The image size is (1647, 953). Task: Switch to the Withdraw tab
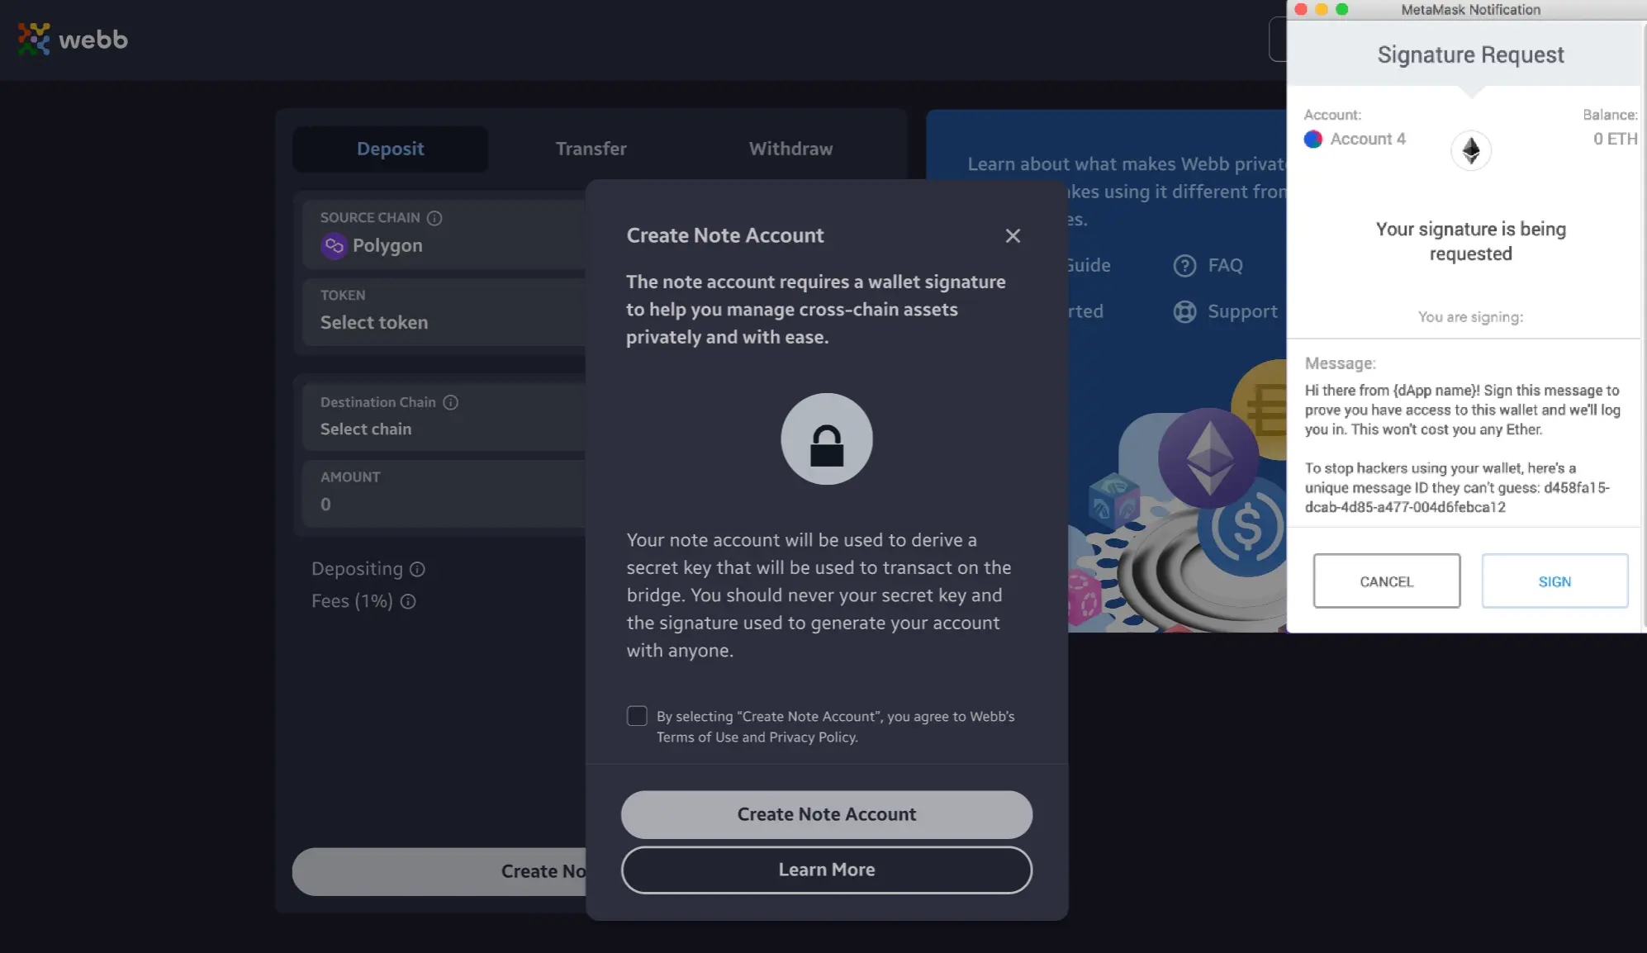click(x=790, y=149)
